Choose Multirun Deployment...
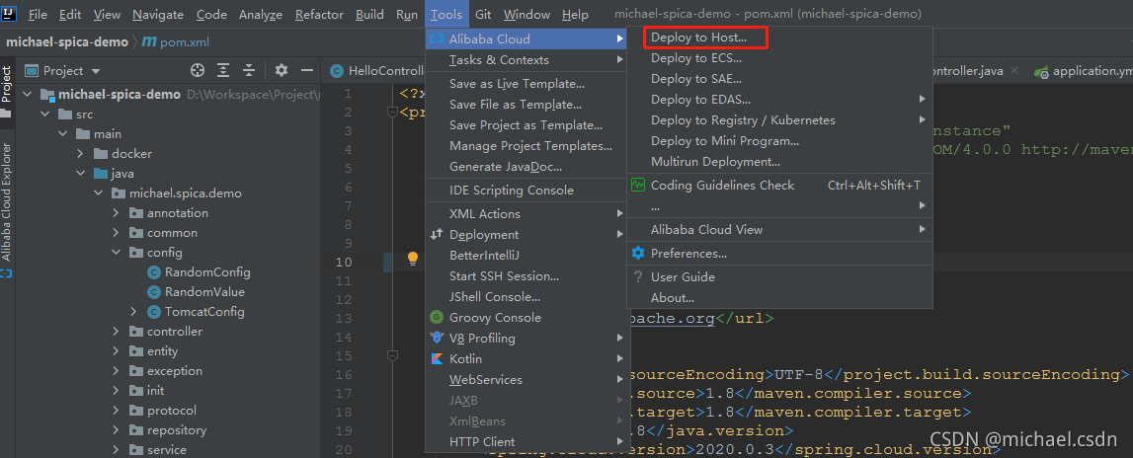The width and height of the screenshot is (1133, 458). 779,162
